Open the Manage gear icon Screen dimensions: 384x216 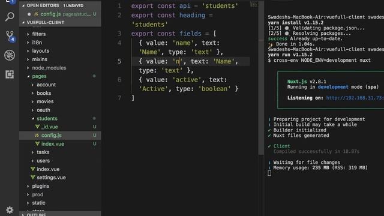[x=10, y=209]
